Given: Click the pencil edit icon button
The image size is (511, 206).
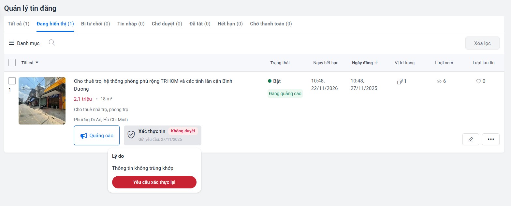Looking at the screenshot, I should point(471,139).
